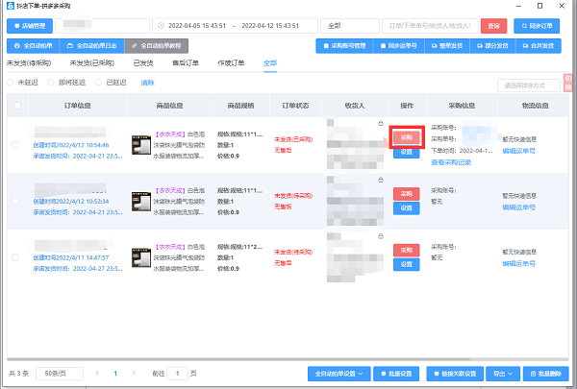The image size is (577, 389).
Task: Open product thumbnail of the 10:54:46 order
Action: 141,145
